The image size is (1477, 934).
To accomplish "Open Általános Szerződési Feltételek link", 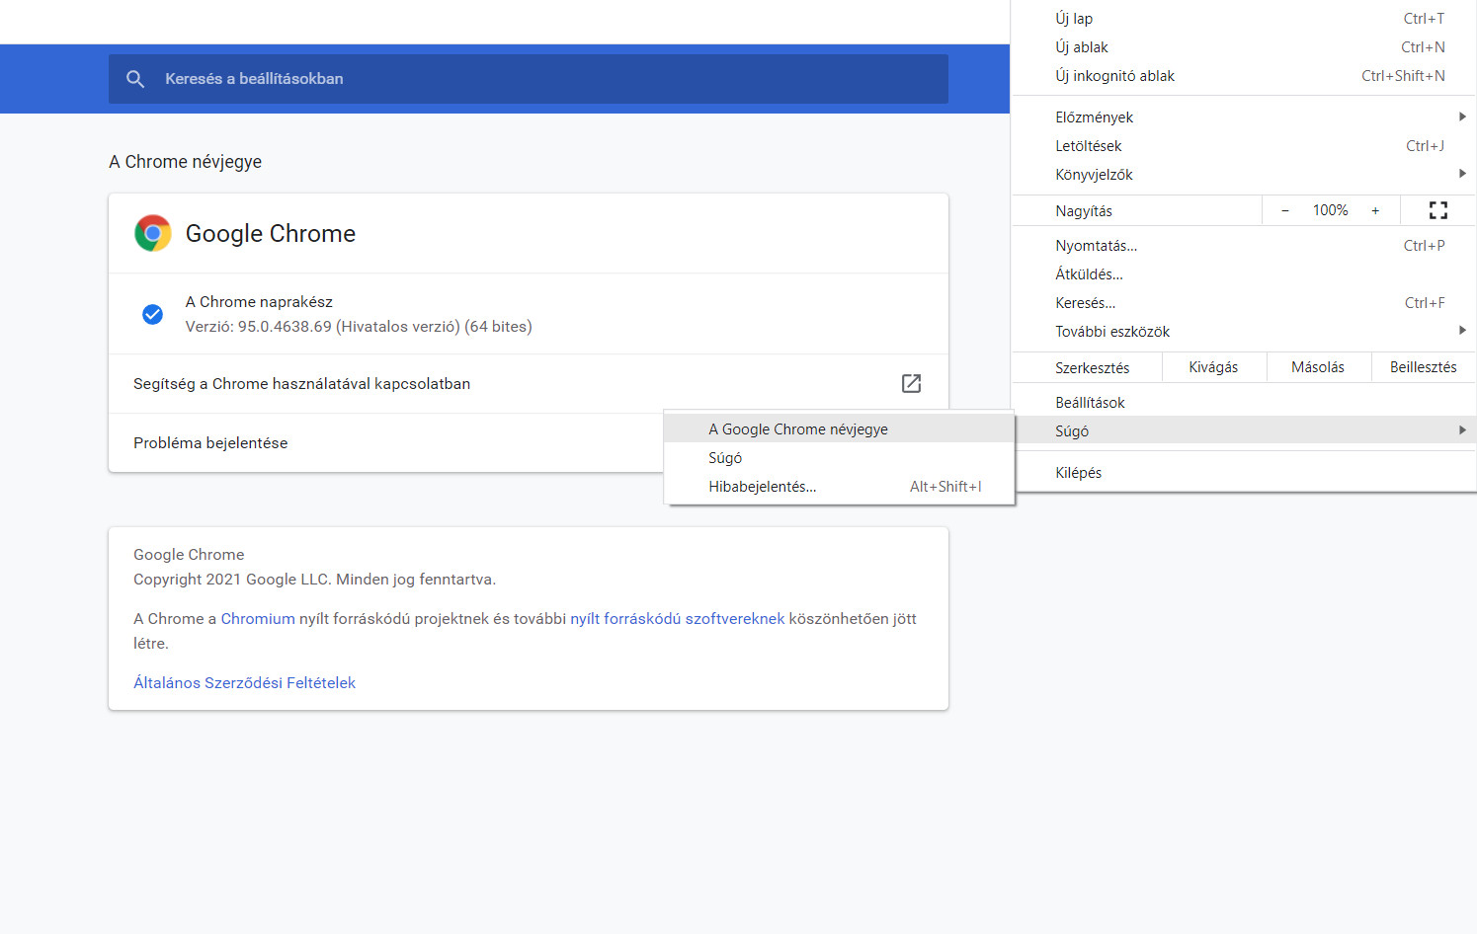I will pyautogui.click(x=244, y=683).
